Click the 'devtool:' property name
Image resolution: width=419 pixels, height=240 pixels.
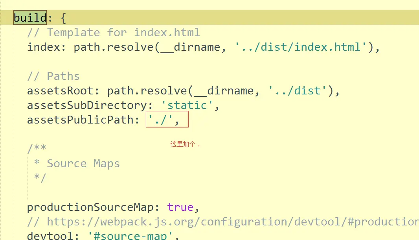53,236
